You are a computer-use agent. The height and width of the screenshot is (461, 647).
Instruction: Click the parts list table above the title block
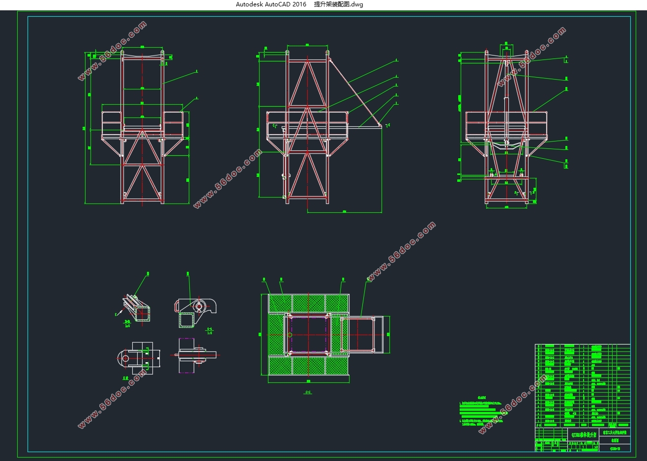point(583,386)
